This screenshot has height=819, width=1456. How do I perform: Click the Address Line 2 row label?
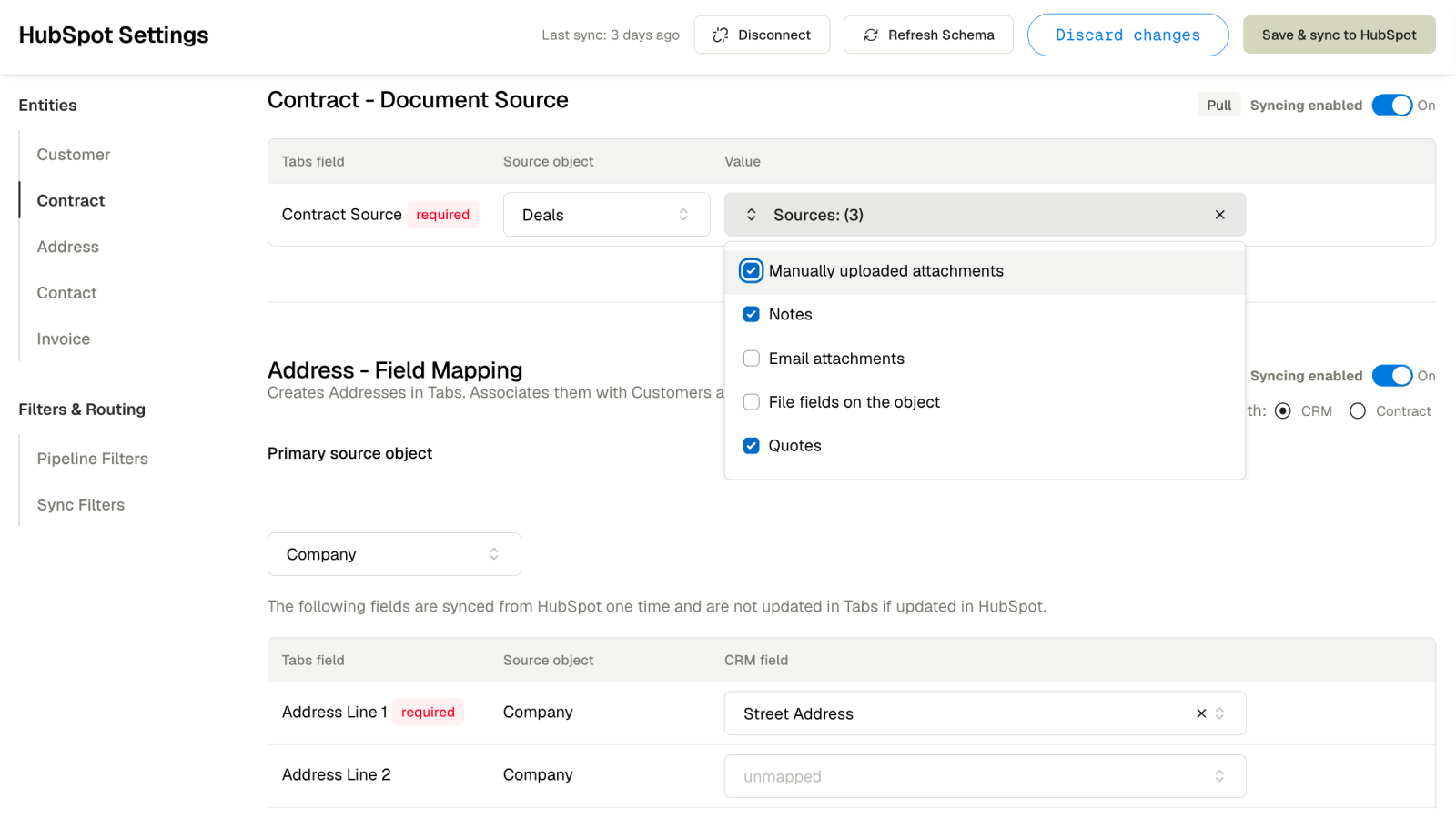(x=337, y=774)
